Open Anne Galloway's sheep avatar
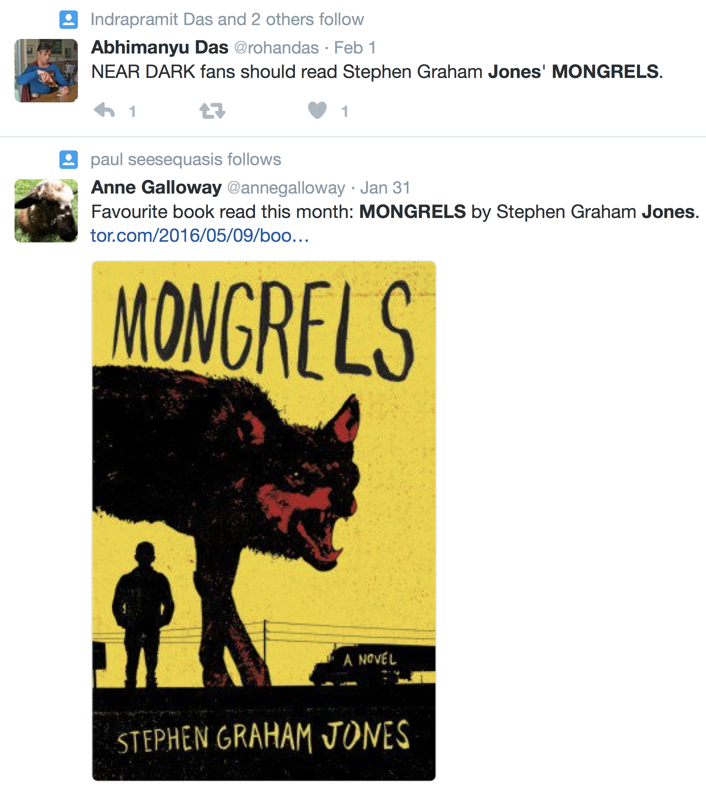This screenshot has width=706, height=788. coord(46,211)
